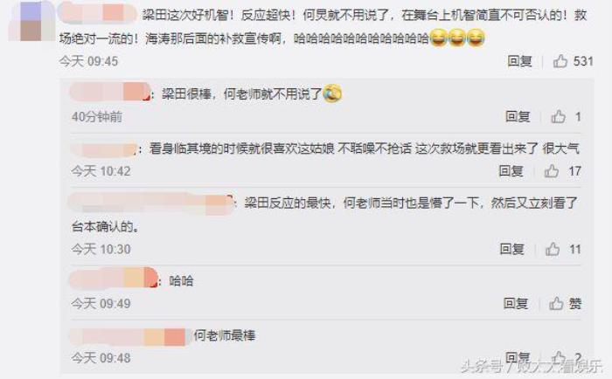Open username of the top comment author

[97, 12]
